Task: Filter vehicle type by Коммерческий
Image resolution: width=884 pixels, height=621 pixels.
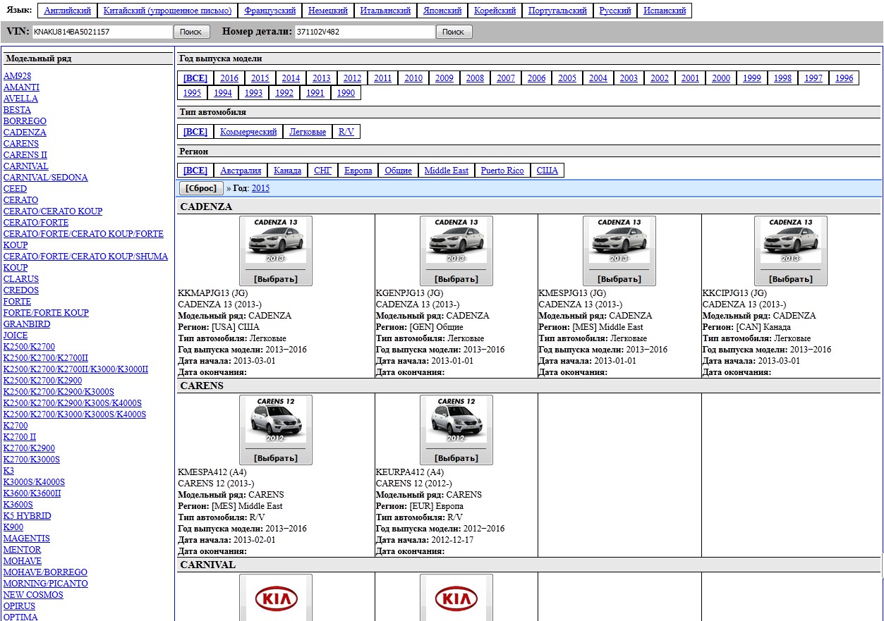Action: pos(248,132)
